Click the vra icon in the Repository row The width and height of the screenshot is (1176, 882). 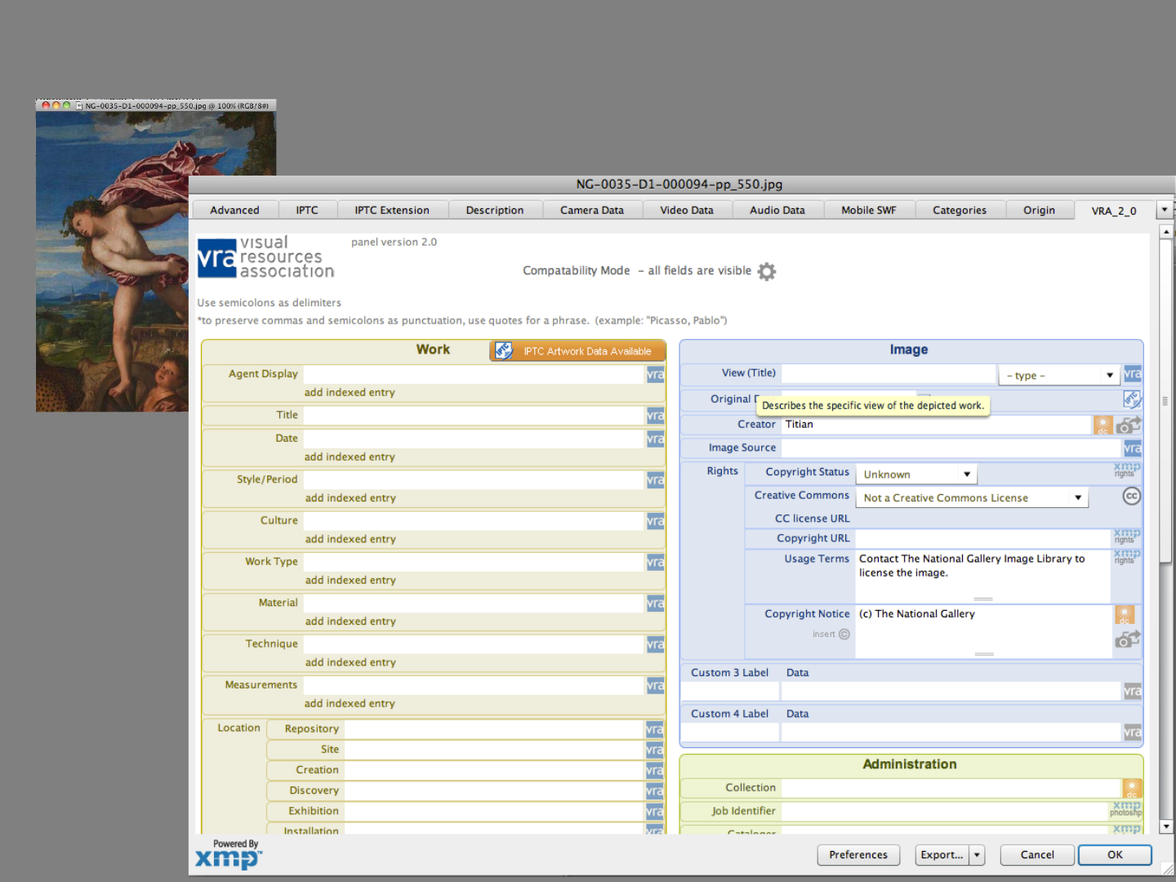(x=655, y=729)
